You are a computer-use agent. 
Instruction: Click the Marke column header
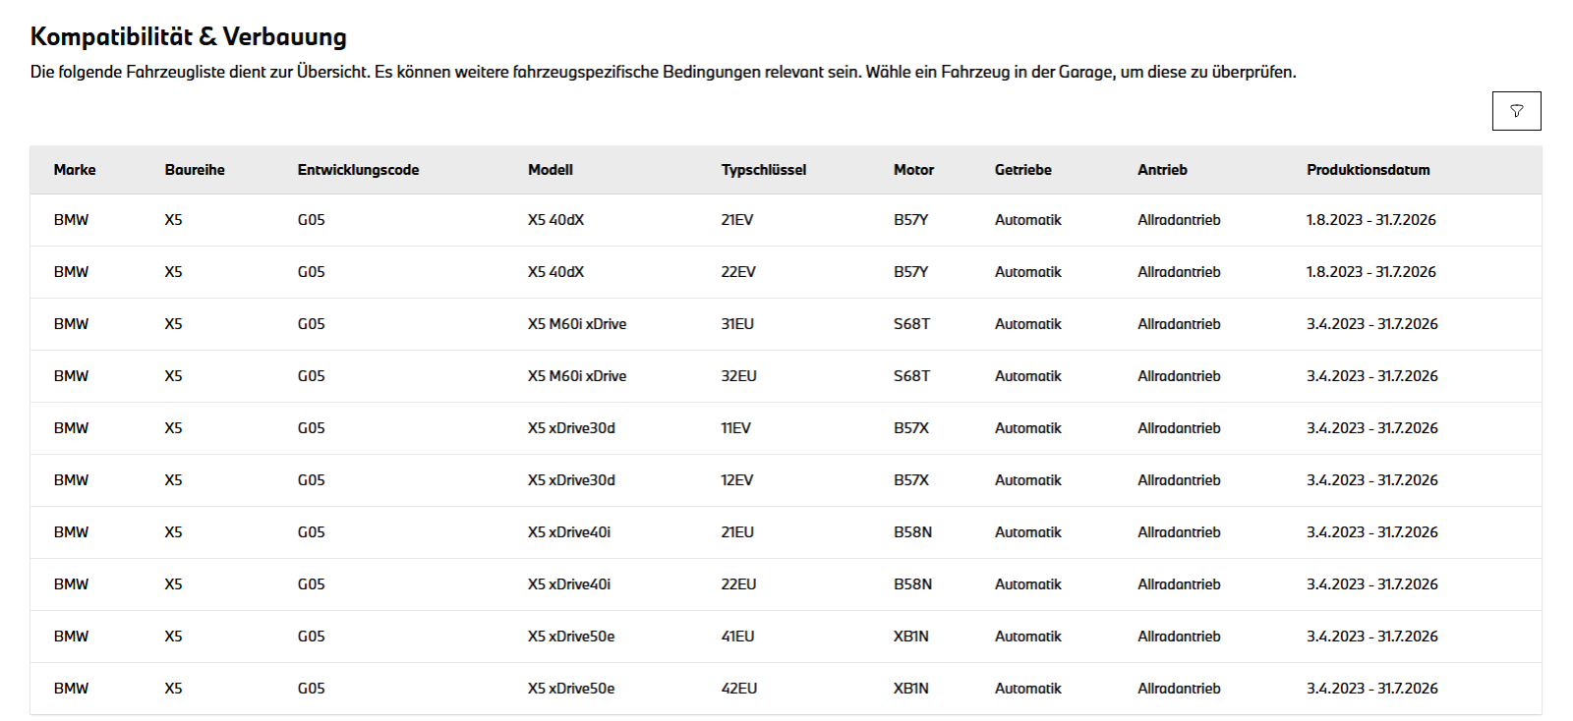(75, 170)
